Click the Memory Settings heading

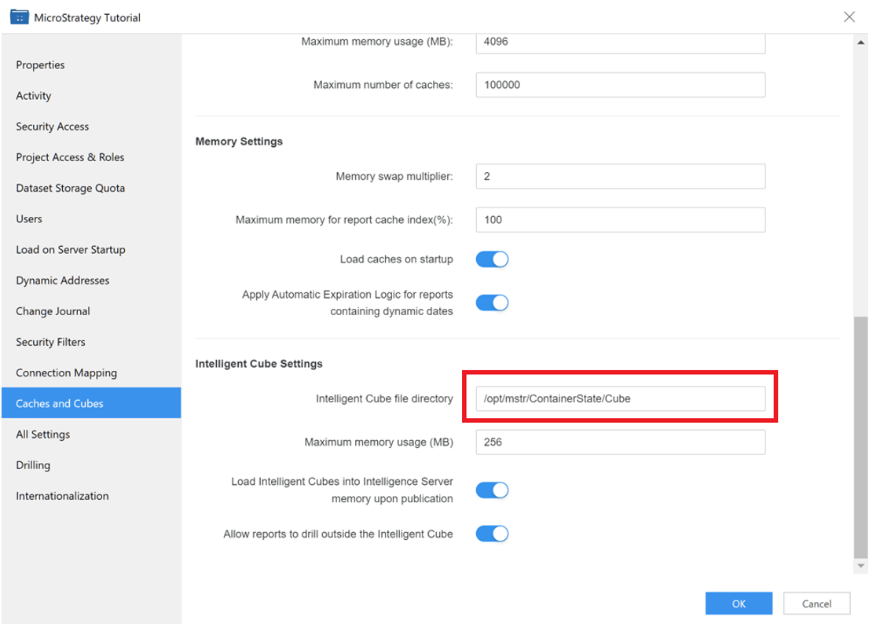pyautogui.click(x=239, y=141)
